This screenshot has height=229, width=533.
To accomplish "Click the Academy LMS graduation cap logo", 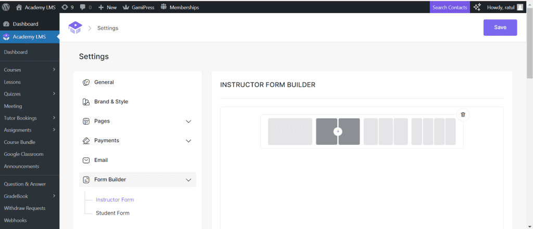I will [75, 28].
